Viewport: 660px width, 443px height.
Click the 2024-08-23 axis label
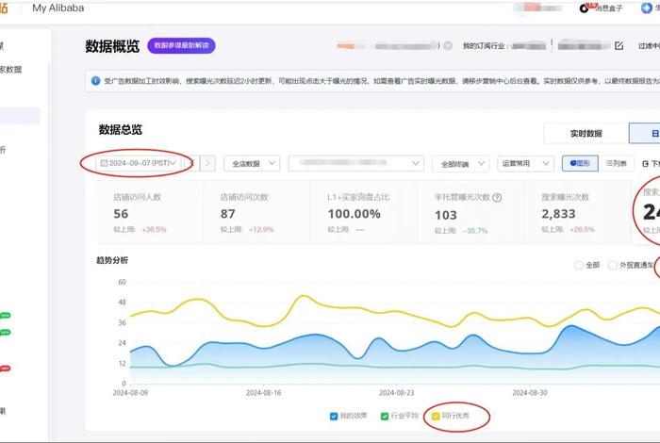[397, 393]
